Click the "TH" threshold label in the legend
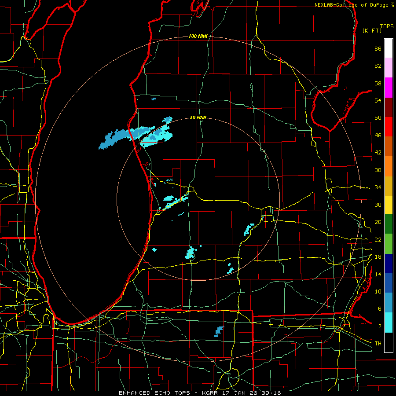This screenshot has height=396, width=396. [x=378, y=344]
